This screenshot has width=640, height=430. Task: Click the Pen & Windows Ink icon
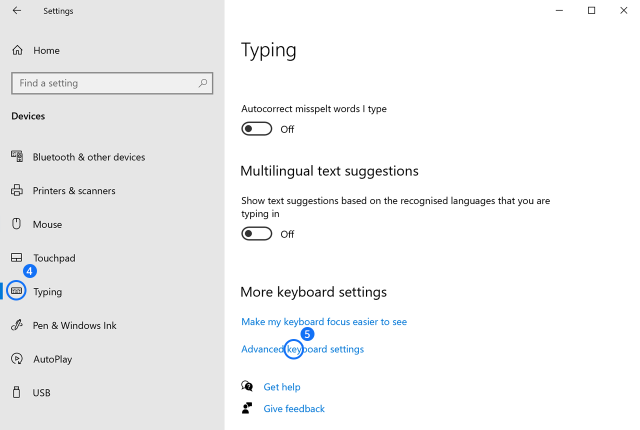coord(17,325)
